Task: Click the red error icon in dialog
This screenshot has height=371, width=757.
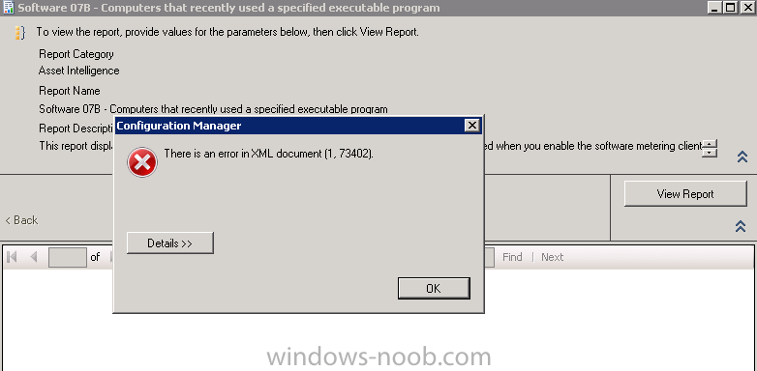Action: point(142,162)
